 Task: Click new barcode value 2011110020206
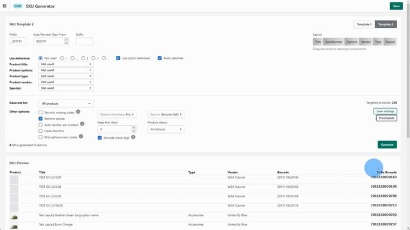pyautogui.click(x=384, y=196)
